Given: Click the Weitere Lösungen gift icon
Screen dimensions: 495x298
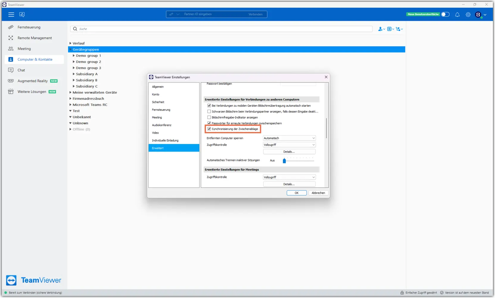Looking at the screenshot, I should click(11, 91).
